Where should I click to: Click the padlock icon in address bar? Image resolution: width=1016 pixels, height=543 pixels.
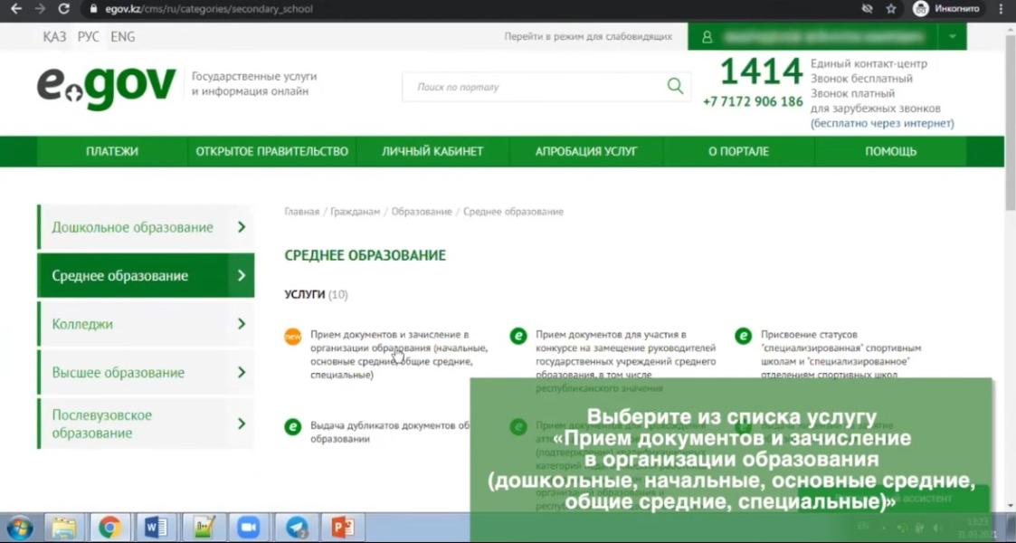pyautogui.click(x=93, y=9)
